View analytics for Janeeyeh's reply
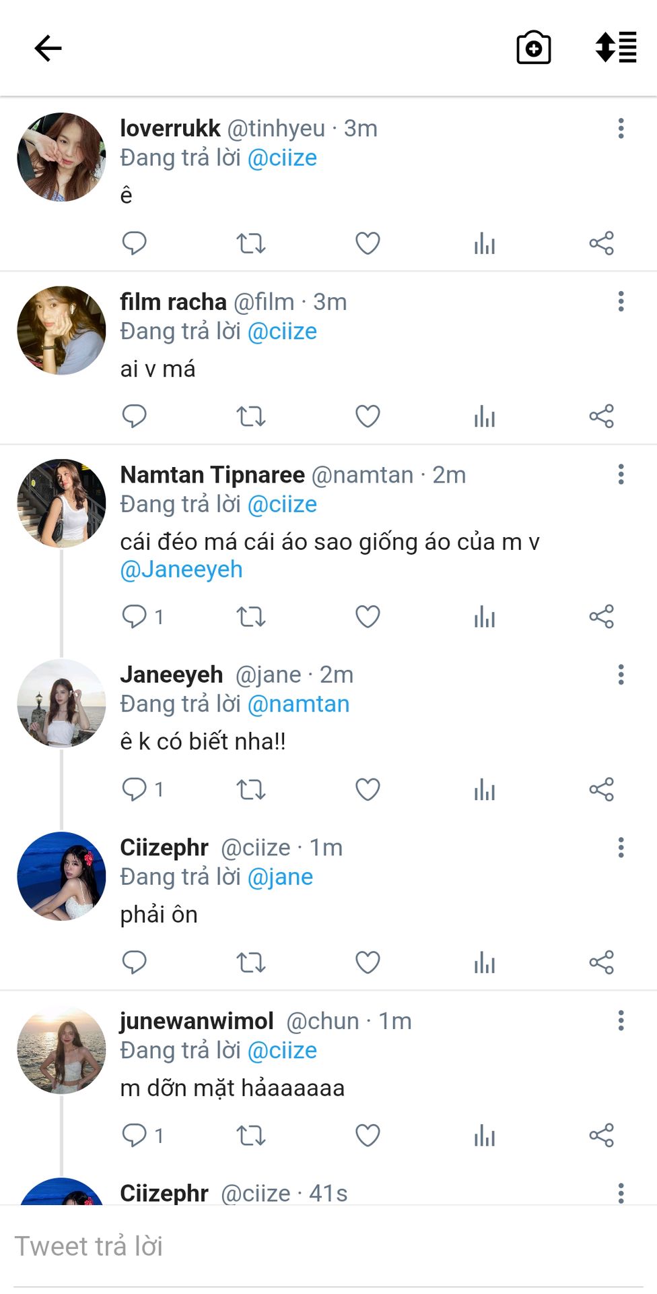Image resolution: width=657 pixels, height=1294 pixels. [485, 789]
